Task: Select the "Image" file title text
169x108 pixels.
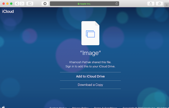Action: [x=90, y=53]
